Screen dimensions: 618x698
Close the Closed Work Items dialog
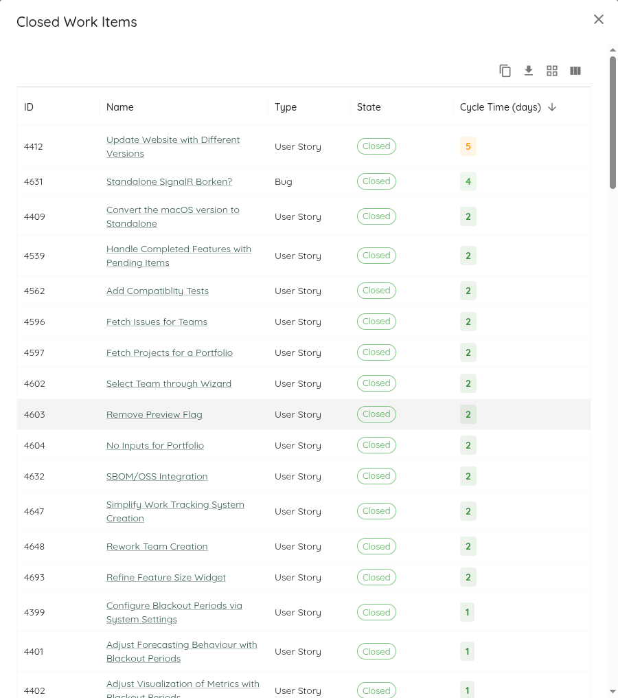(x=599, y=19)
